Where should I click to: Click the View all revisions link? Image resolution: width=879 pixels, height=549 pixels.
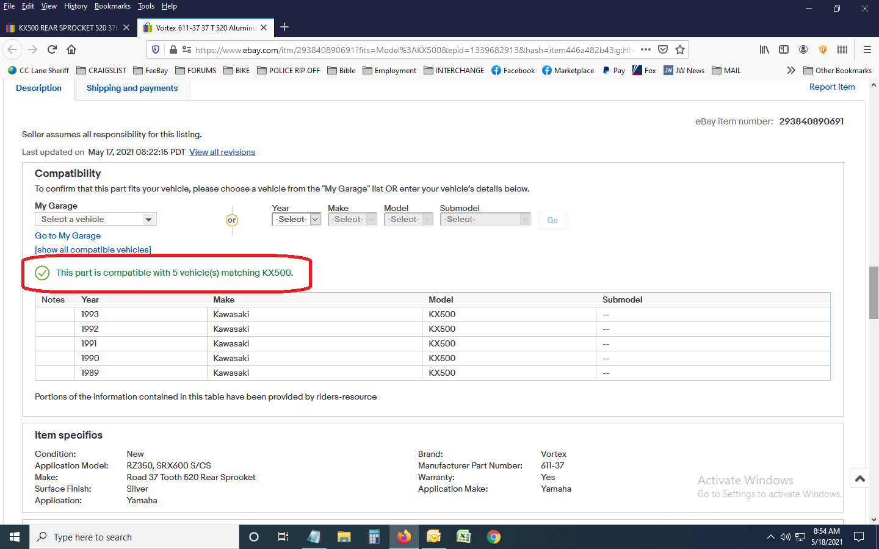[x=222, y=152]
